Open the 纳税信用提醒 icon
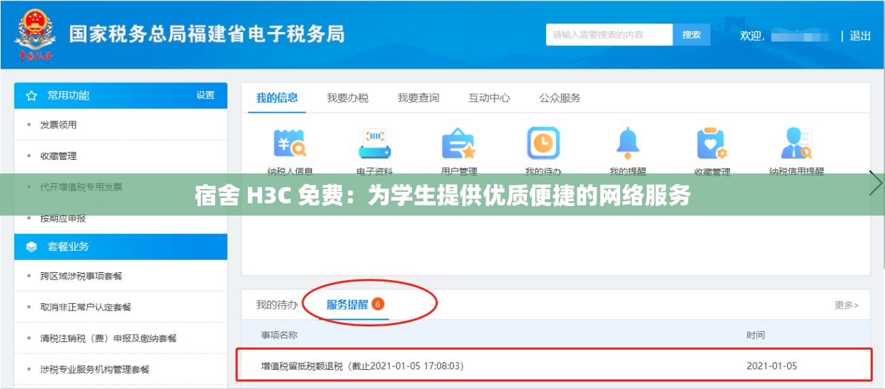This screenshot has height=389, width=885. [x=796, y=143]
